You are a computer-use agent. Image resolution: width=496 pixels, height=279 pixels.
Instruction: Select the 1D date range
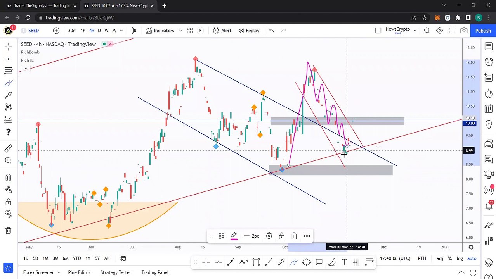(x=26, y=258)
